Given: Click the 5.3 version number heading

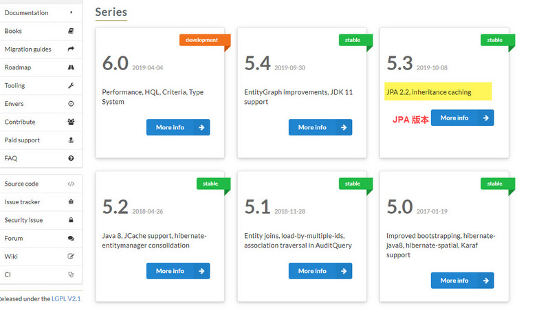Looking at the screenshot, I should point(399,63).
